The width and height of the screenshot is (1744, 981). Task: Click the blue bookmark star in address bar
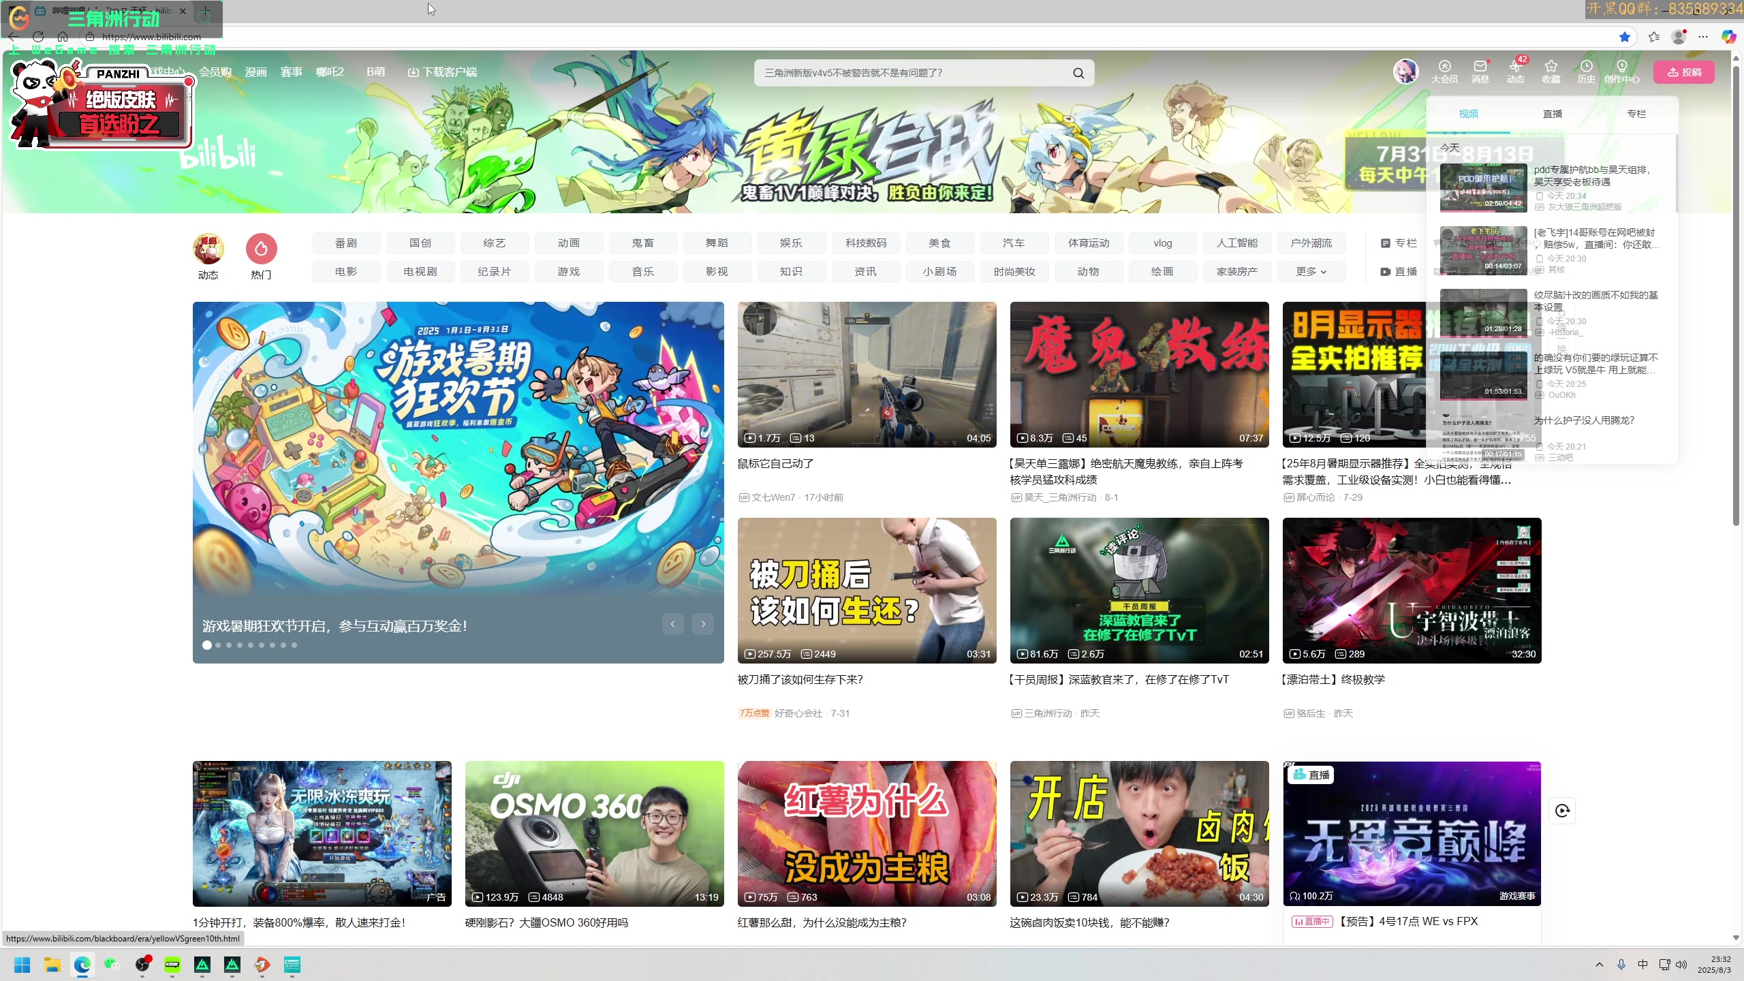[1625, 37]
